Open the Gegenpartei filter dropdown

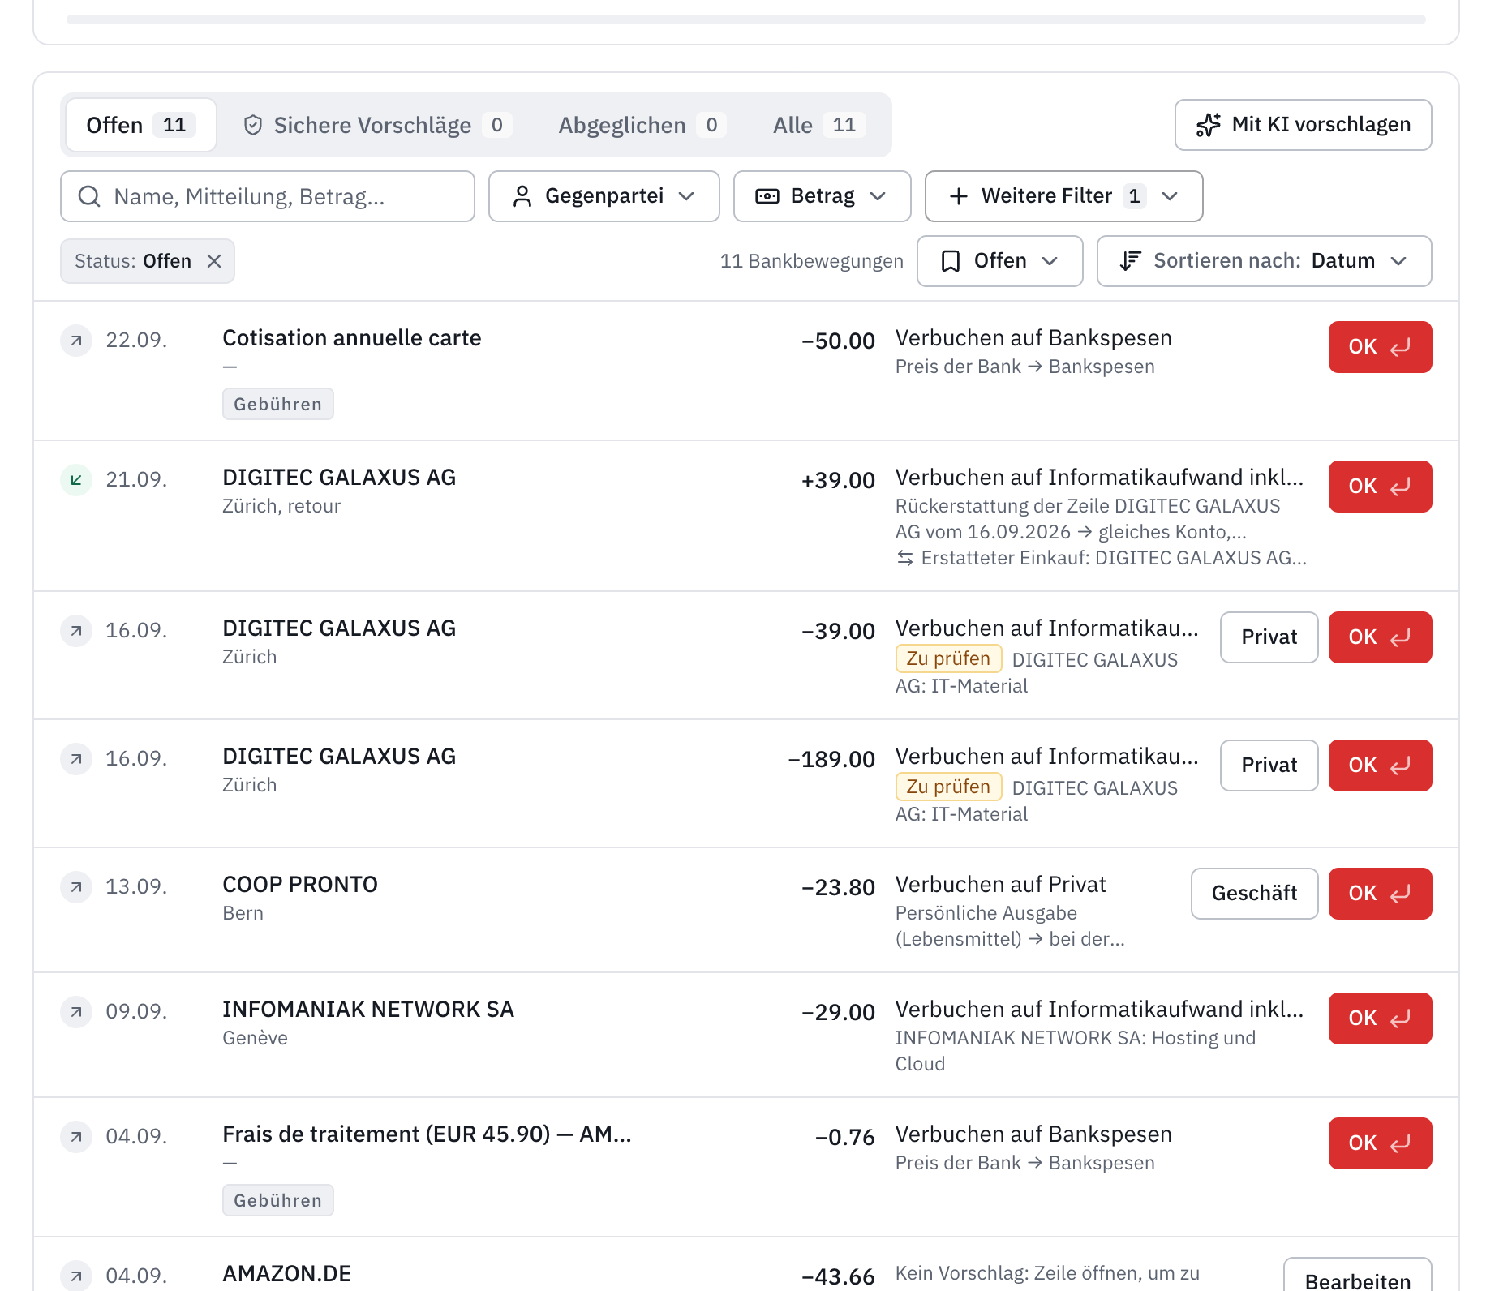pyautogui.click(x=604, y=196)
